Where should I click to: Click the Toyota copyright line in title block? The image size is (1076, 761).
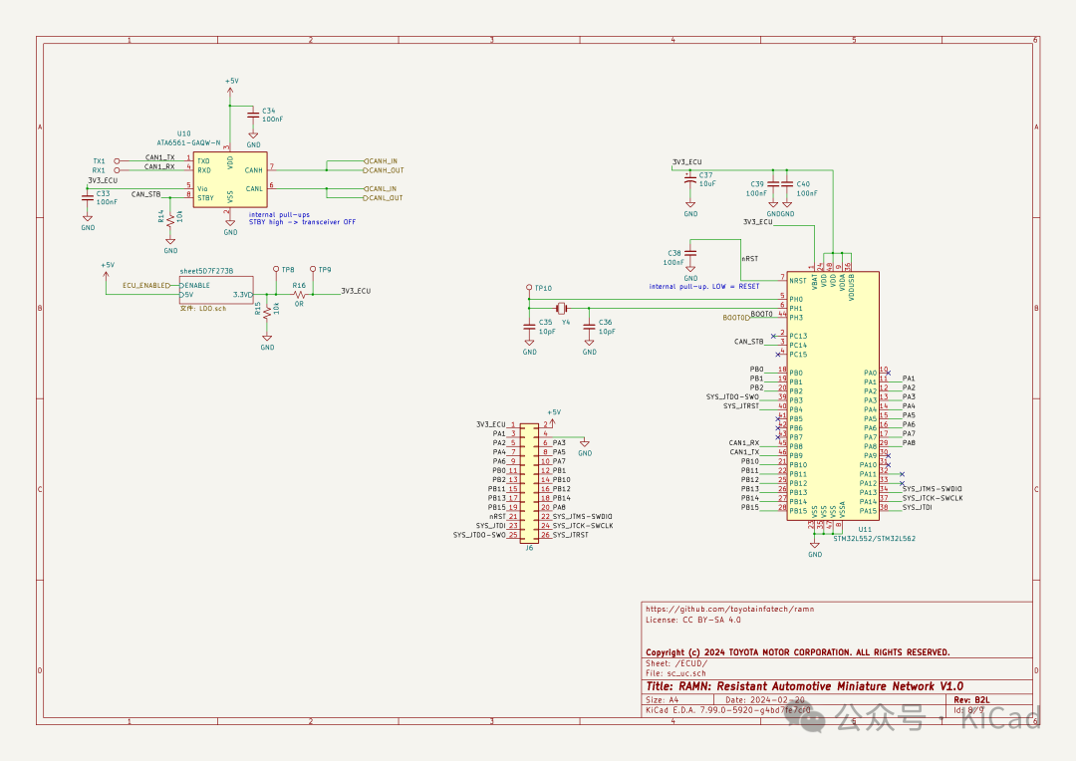click(x=797, y=651)
